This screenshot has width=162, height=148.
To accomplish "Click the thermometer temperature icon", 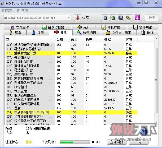I will [x=77, y=18].
